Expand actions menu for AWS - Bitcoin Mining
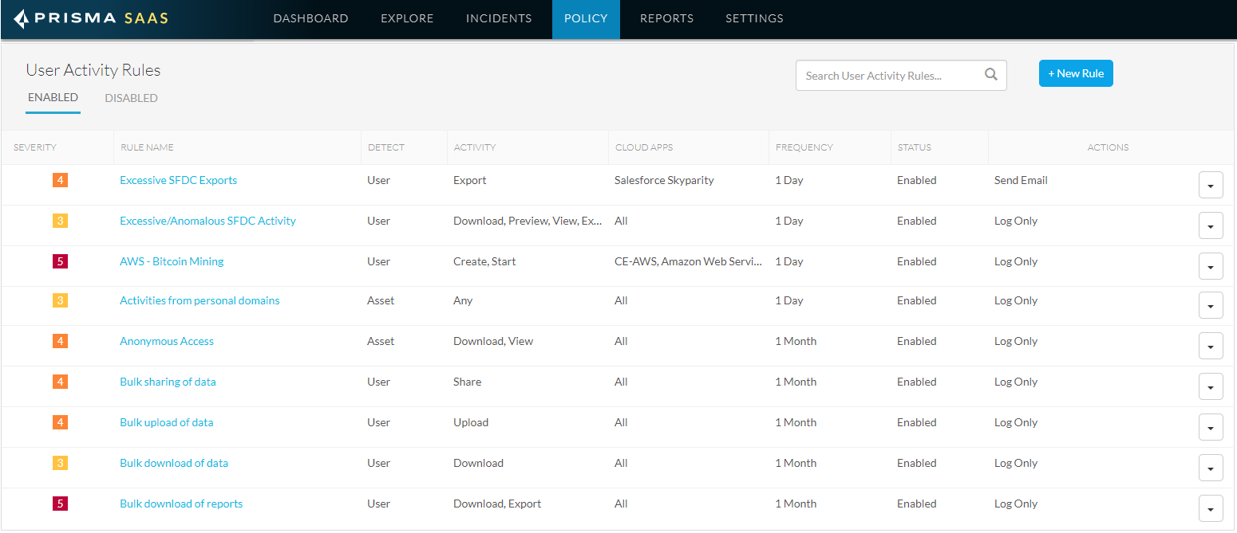Image resolution: width=1237 pixels, height=533 pixels. (x=1210, y=267)
